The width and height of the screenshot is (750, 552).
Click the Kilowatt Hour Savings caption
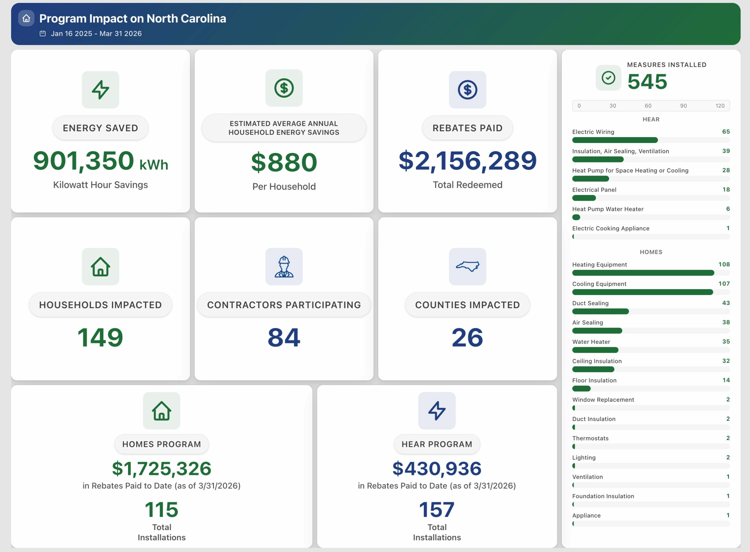tap(100, 185)
